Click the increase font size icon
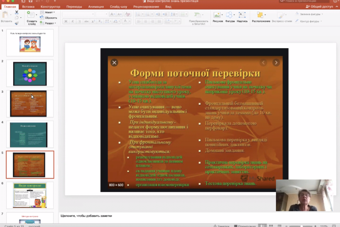The width and height of the screenshot is (340, 227). pos(112,14)
